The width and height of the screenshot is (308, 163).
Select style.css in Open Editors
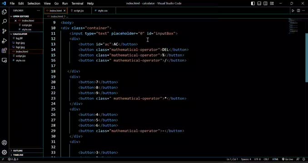click(27, 29)
